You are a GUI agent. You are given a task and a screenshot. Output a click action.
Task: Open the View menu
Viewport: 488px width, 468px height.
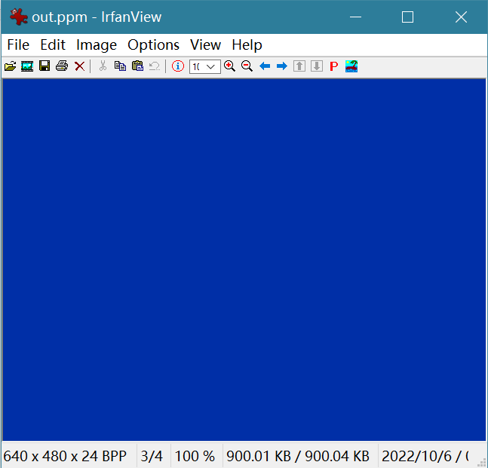205,45
